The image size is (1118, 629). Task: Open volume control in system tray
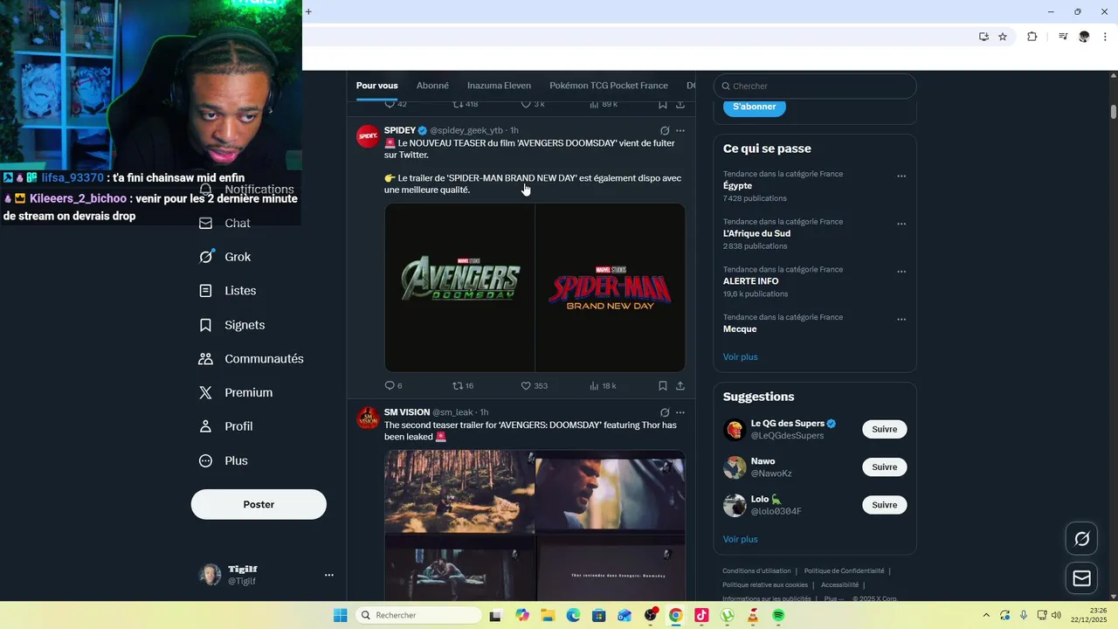(1056, 615)
